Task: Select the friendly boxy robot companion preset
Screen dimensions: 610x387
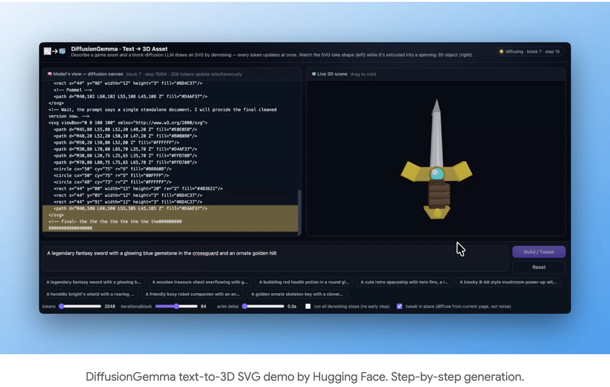Action: pyautogui.click(x=193, y=294)
